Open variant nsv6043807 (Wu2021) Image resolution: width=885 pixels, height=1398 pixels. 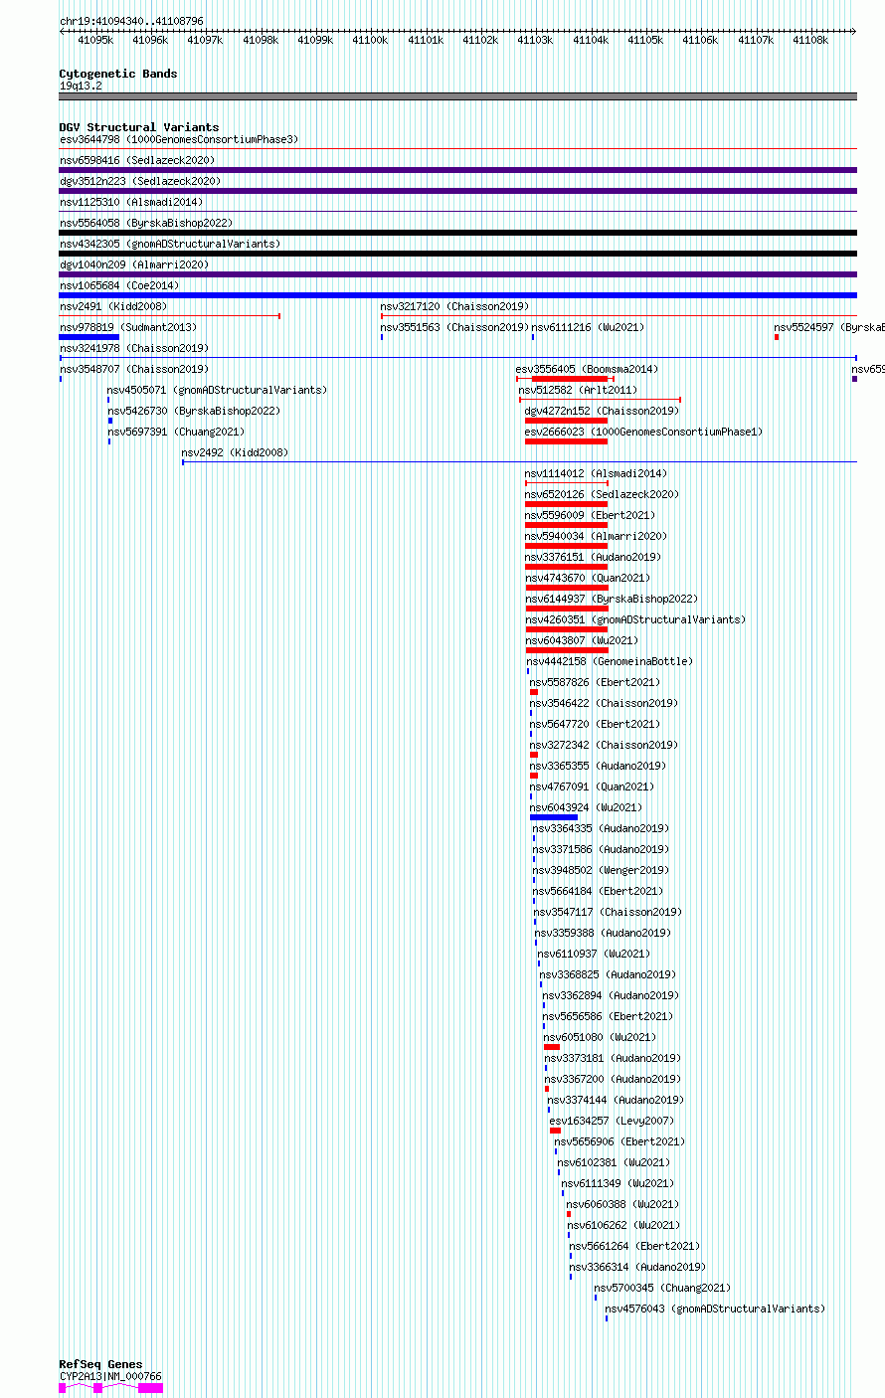click(x=582, y=640)
